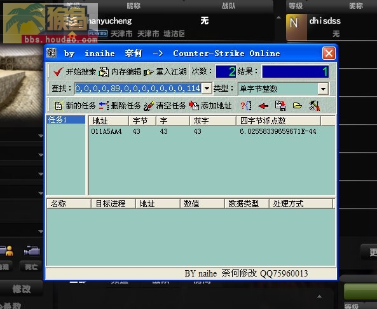Click the 开始搜索 start search button

[74, 72]
